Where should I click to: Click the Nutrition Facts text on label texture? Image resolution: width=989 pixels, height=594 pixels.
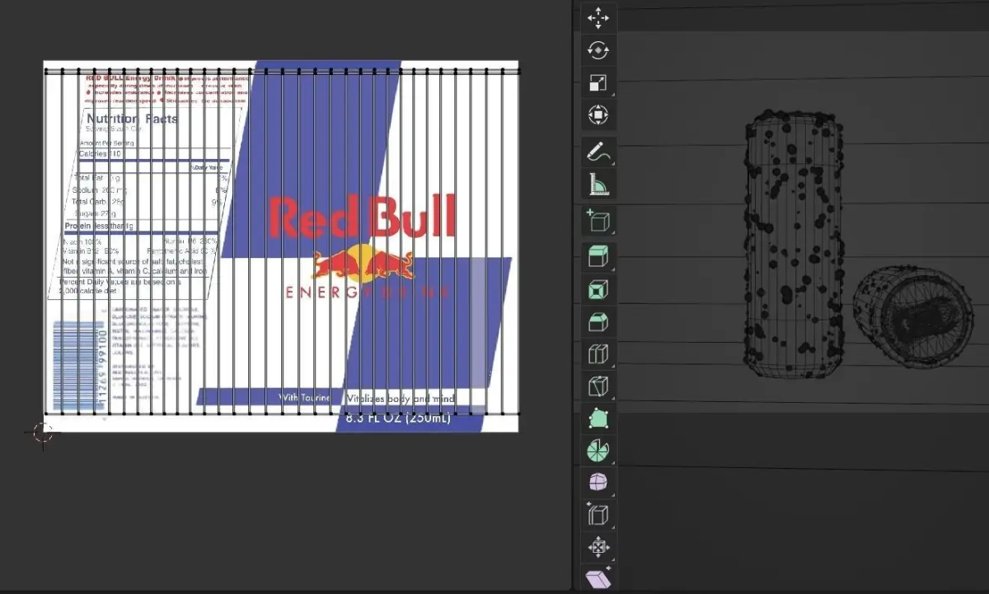(x=132, y=119)
